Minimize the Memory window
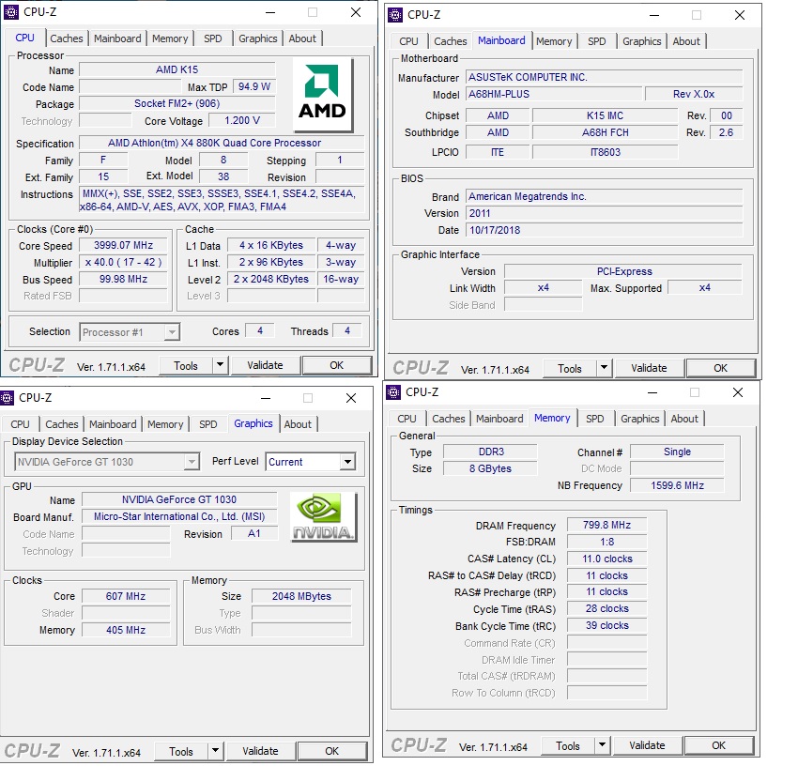Screen dimensions: 798x781 [x=652, y=392]
